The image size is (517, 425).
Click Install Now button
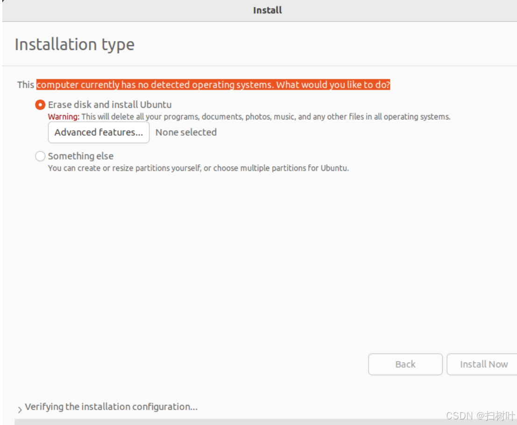[x=483, y=364]
